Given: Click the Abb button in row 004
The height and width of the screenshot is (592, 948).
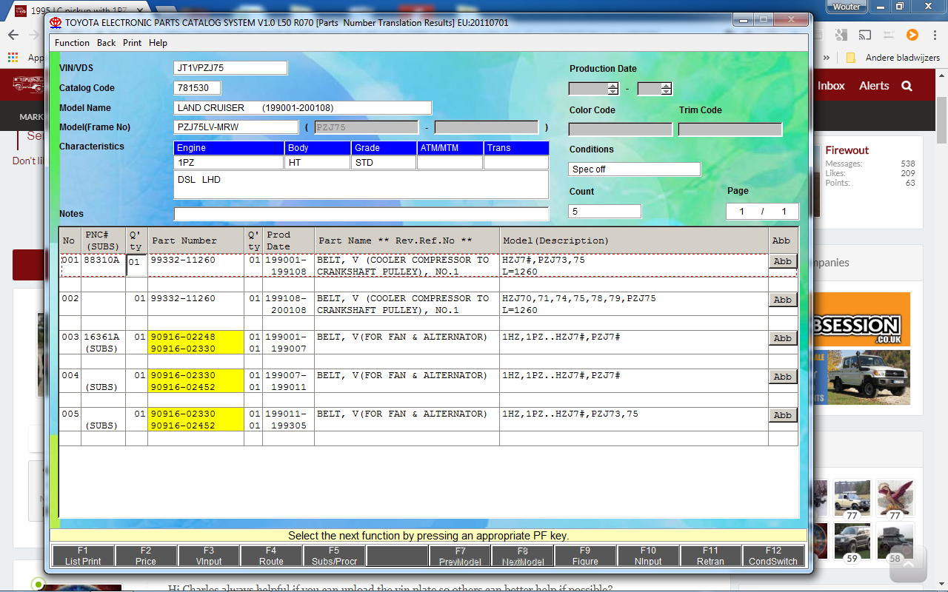Looking at the screenshot, I should coord(783,377).
